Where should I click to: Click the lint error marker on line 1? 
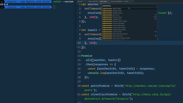77,4
